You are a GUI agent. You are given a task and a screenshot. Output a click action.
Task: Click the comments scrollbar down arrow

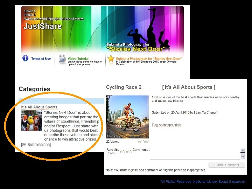coord(243,156)
